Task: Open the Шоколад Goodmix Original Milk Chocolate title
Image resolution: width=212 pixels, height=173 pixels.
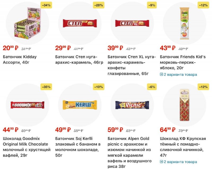Action: tap(25, 147)
